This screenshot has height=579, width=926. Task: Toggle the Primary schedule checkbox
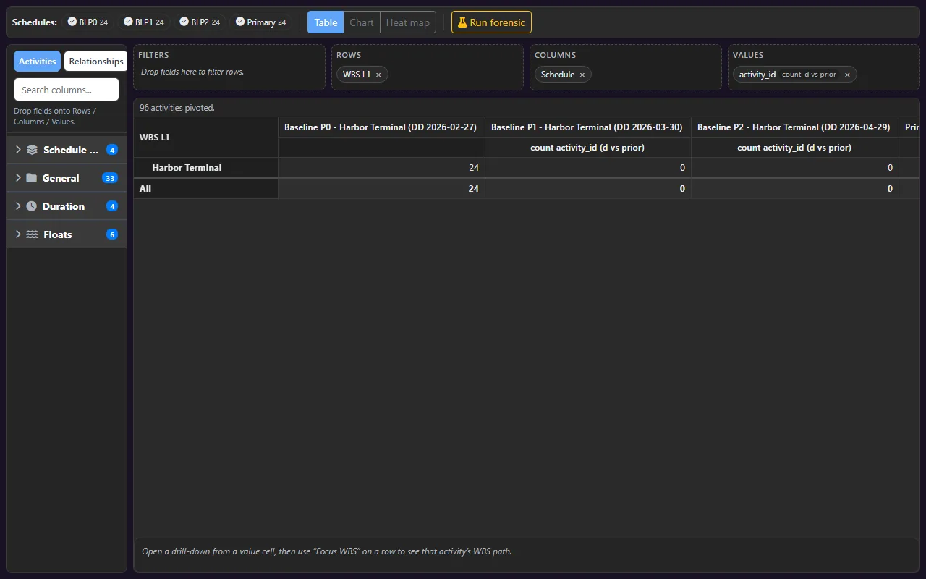[x=240, y=22]
